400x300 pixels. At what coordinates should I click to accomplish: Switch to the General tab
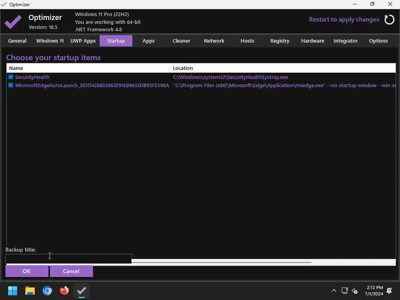click(x=17, y=41)
